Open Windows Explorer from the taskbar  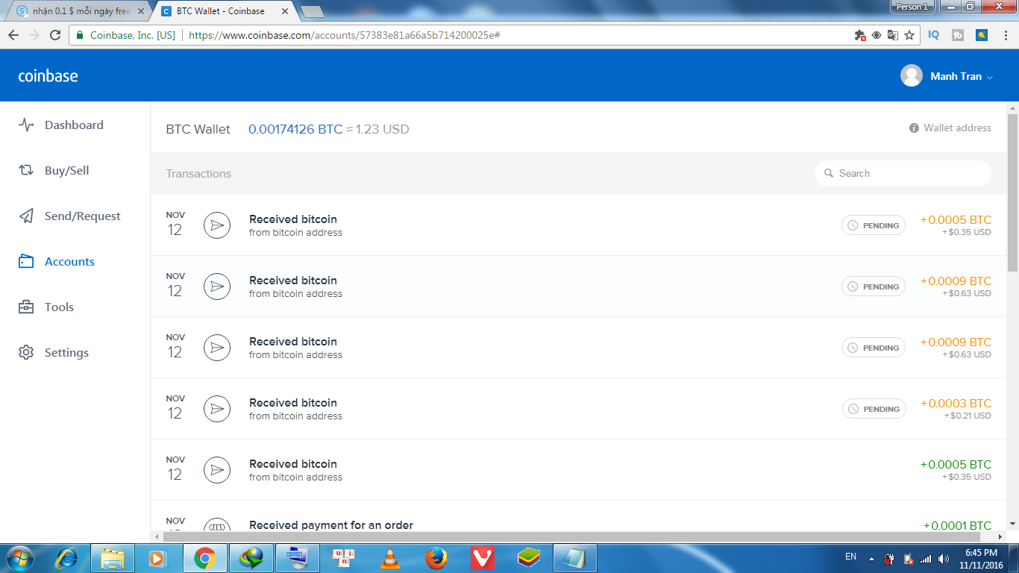tap(113, 557)
